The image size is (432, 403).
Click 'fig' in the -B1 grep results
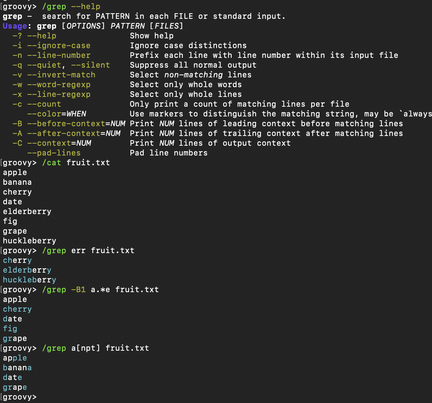pyautogui.click(x=10, y=329)
